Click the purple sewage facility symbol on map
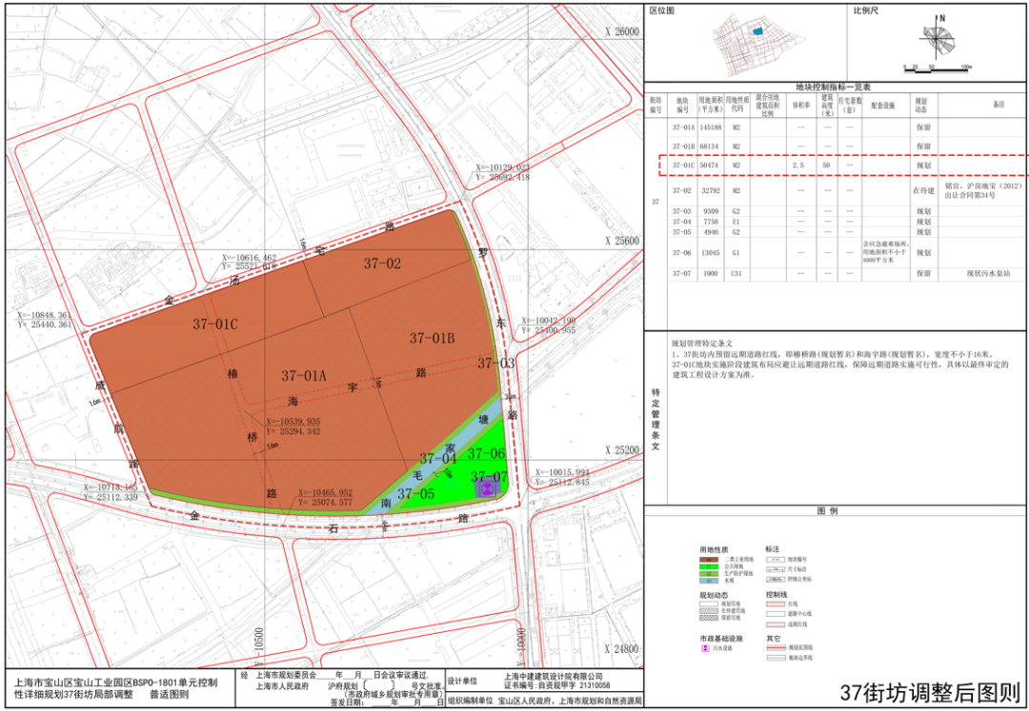This screenshot has width=1029, height=711. [487, 488]
